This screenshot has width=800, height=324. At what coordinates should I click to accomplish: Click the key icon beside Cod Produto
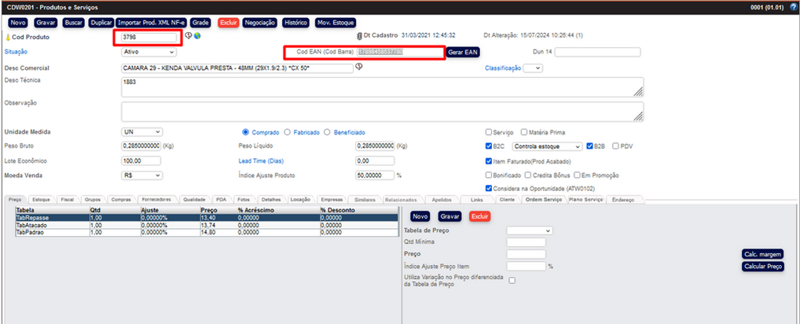pos(7,37)
